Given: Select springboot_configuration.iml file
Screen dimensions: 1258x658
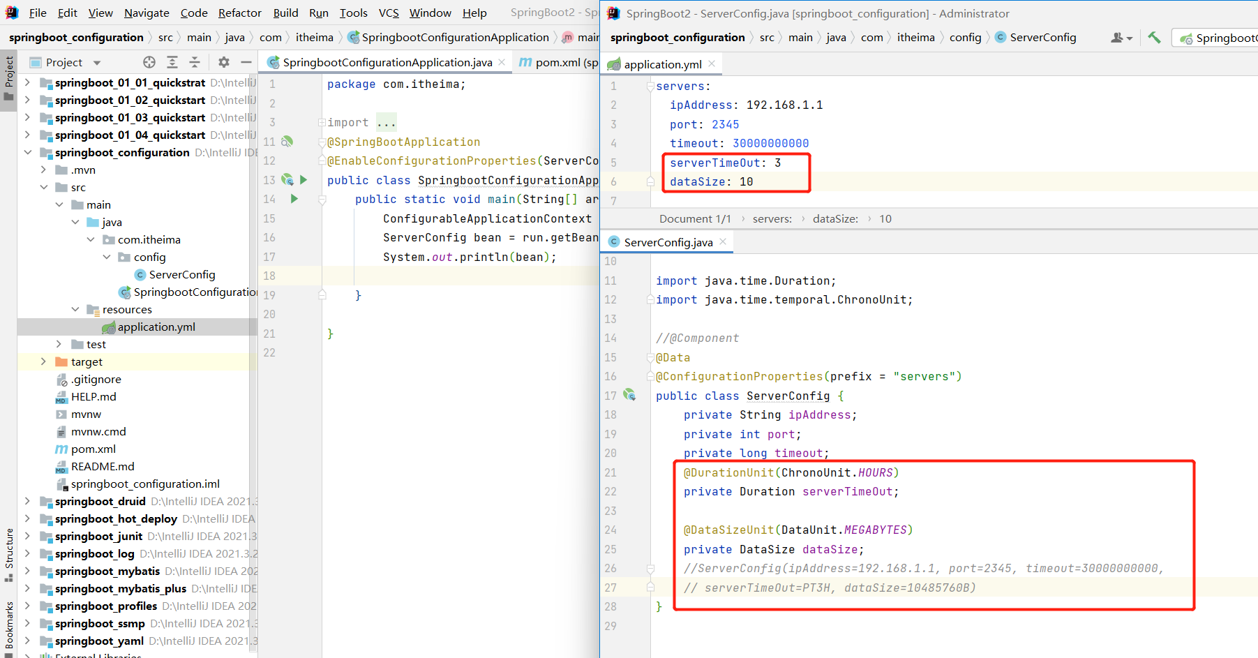Looking at the screenshot, I should 145,484.
